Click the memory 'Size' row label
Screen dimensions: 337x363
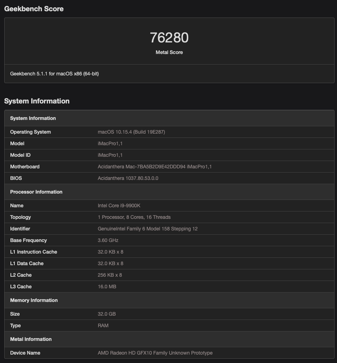click(15, 314)
